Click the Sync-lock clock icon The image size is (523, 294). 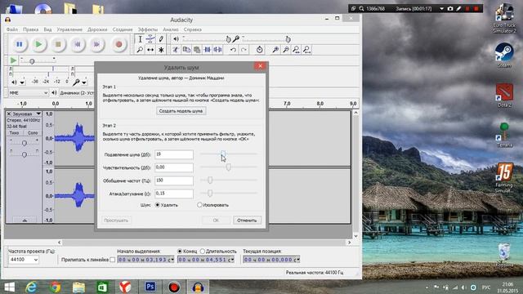pyautogui.click(x=260, y=50)
